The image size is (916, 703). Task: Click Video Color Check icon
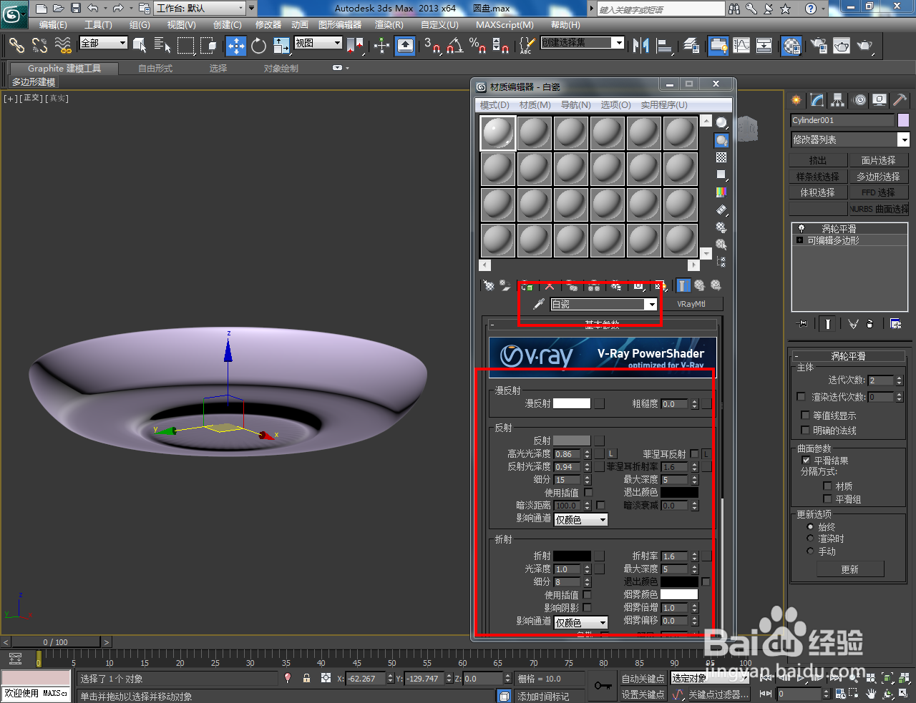tap(721, 192)
